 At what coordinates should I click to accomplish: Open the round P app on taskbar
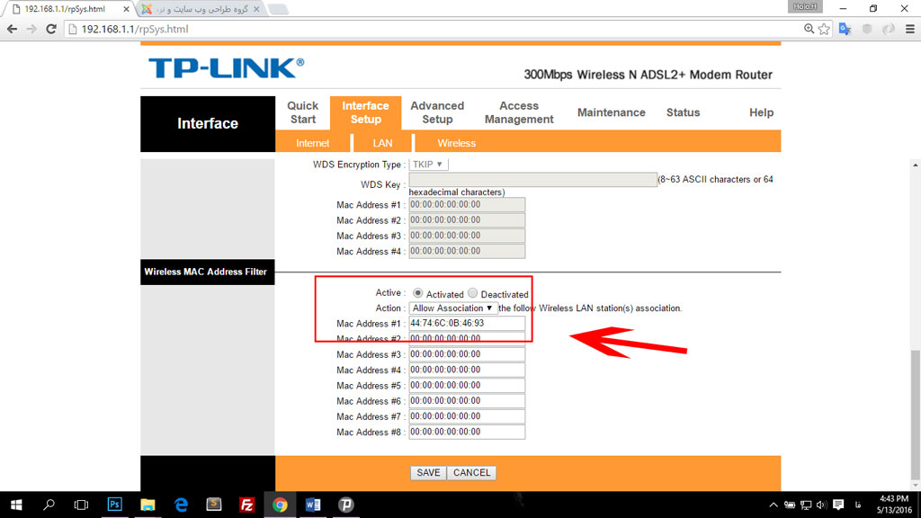[346, 505]
